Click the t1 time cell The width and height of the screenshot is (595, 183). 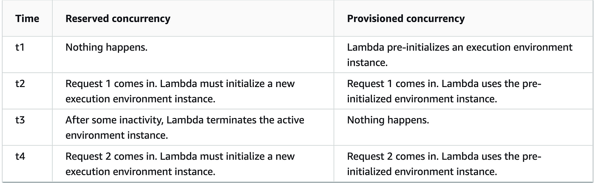pyautogui.click(x=19, y=47)
